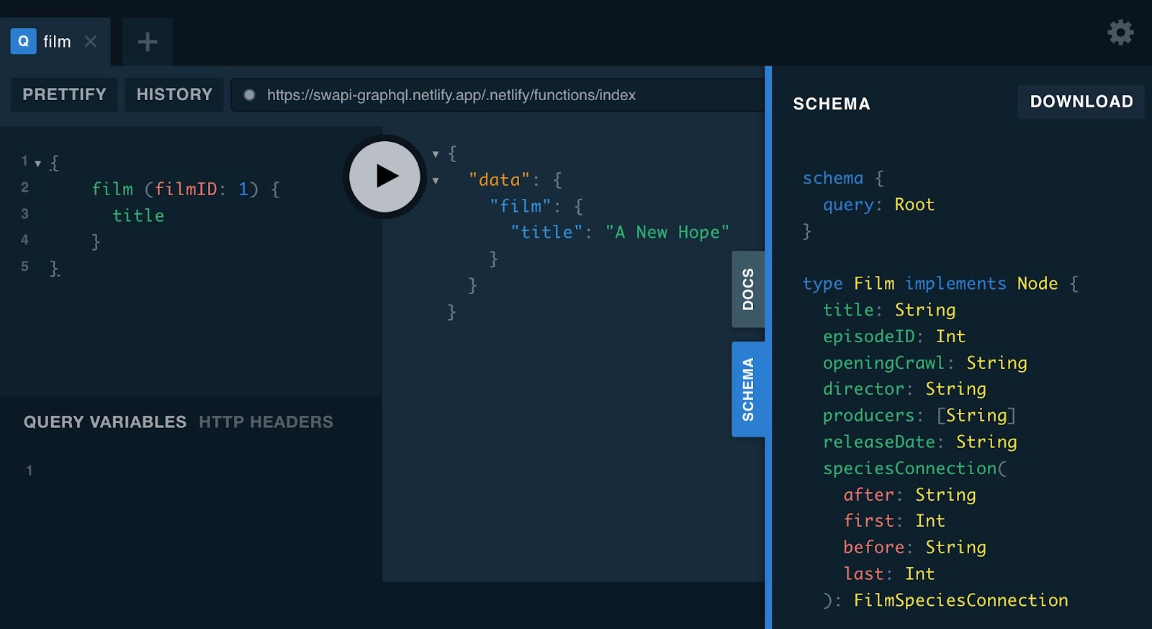This screenshot has height=629, width=1152.
Task: Click 'director: String' schema field
Action: pyautogui.click(x=904, y=389)
